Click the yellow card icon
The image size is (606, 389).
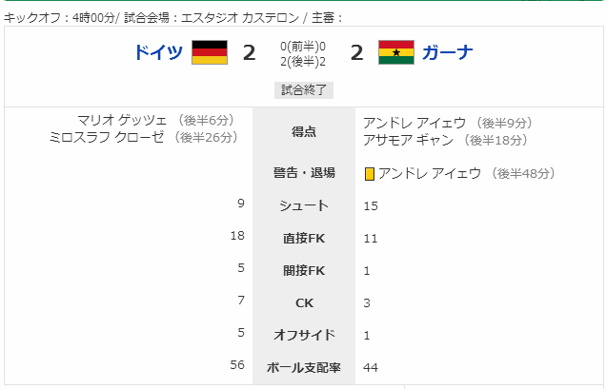pyautogui.click(x=370, y=174)
